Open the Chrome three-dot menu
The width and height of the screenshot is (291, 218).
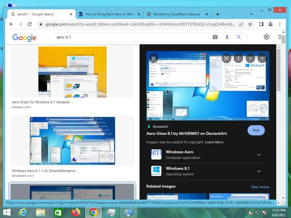click(x=280, y=24)
